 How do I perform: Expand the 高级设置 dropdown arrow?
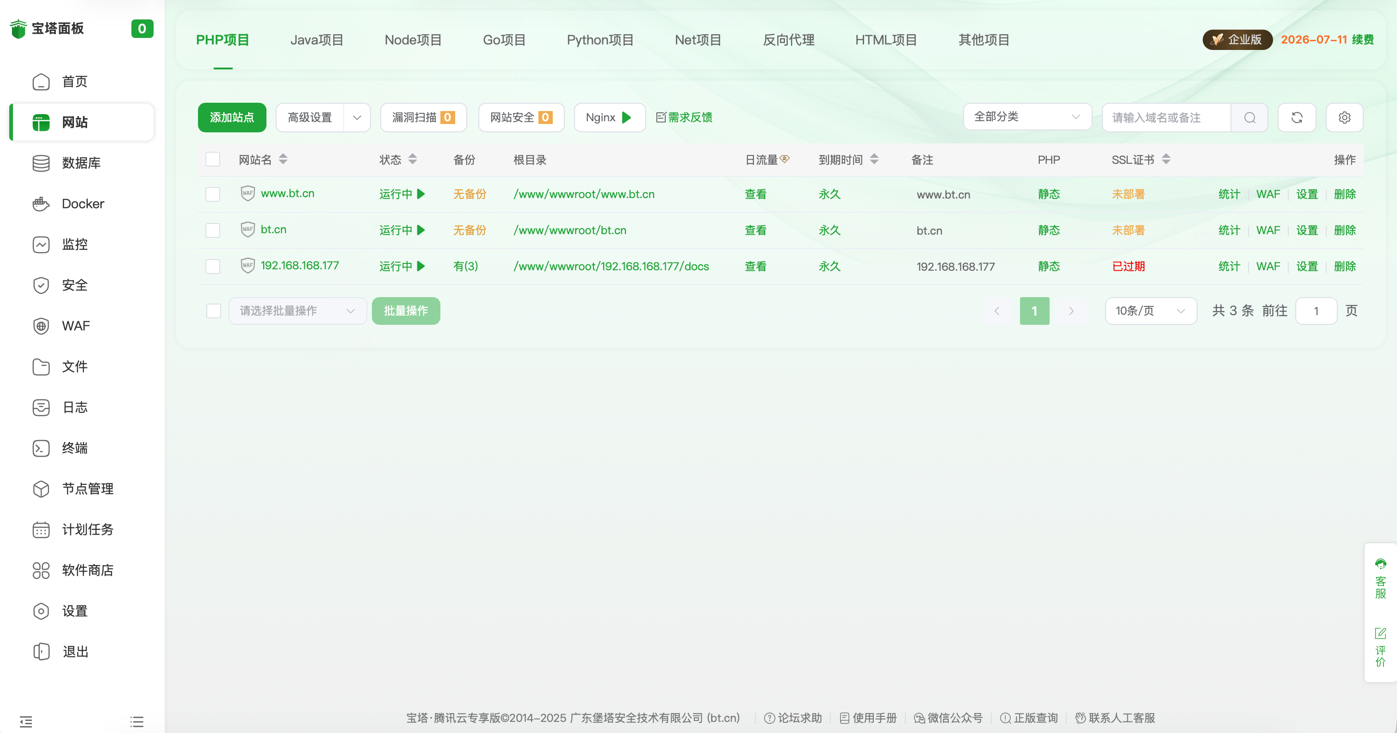tap(357, 117)
